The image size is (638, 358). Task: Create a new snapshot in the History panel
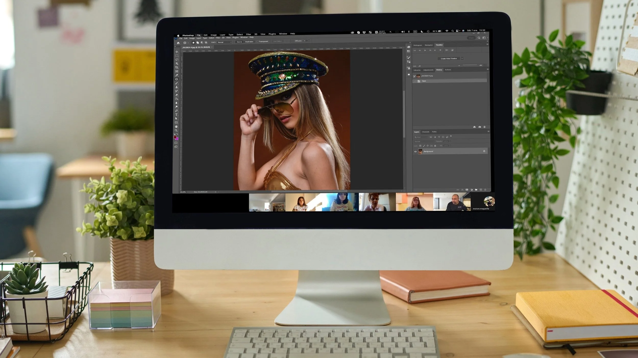tap(480, 127)
